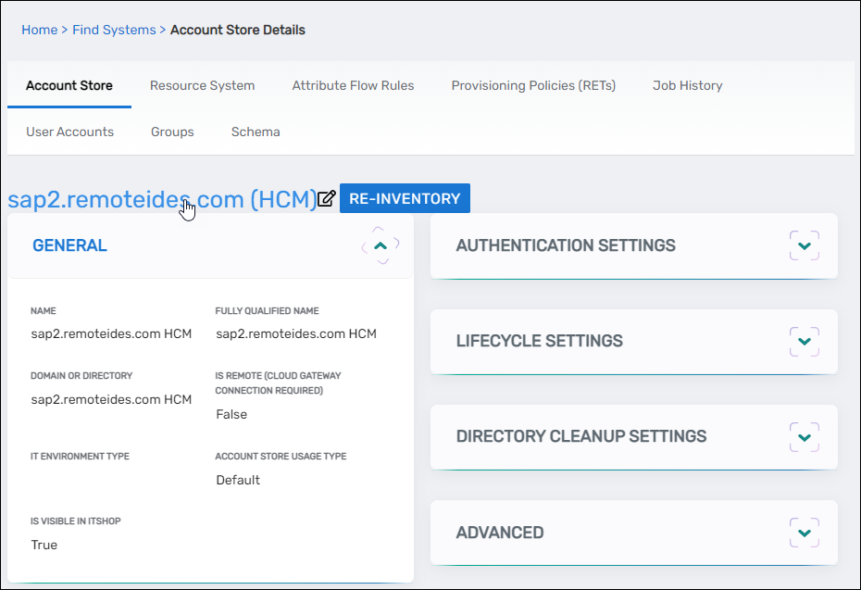Select the Schema tab

click(x=256, y=132)
